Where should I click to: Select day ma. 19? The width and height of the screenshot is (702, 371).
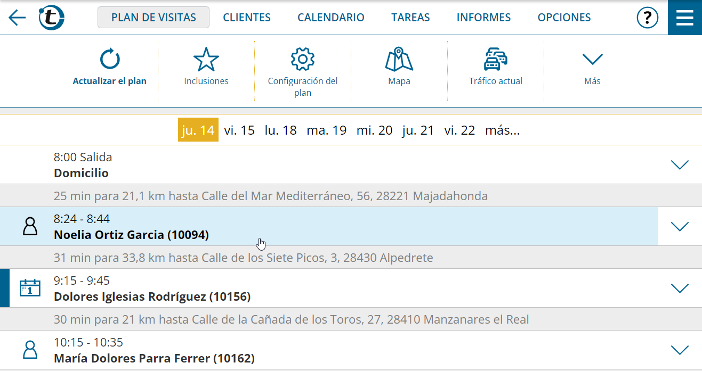[x=327, y=130]
